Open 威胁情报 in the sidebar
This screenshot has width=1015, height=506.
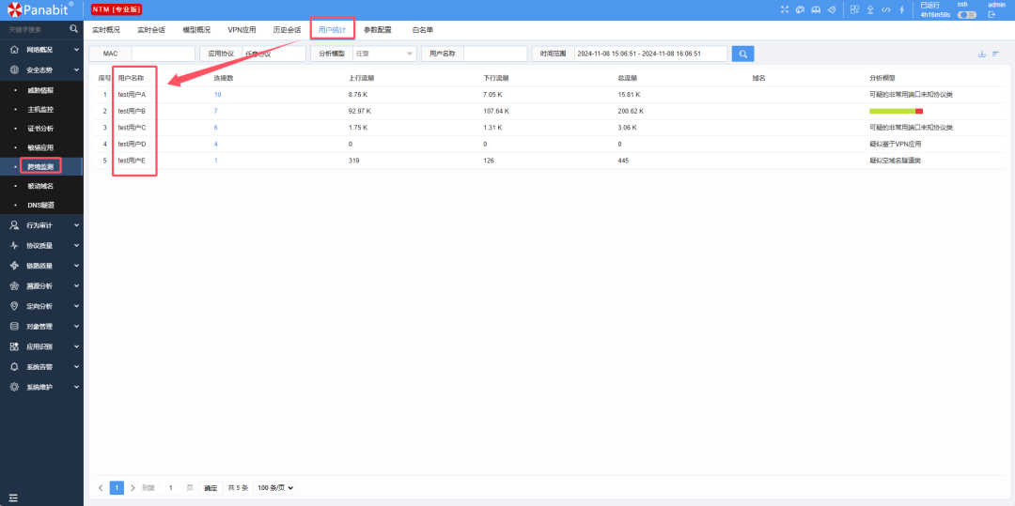[40, 90]
